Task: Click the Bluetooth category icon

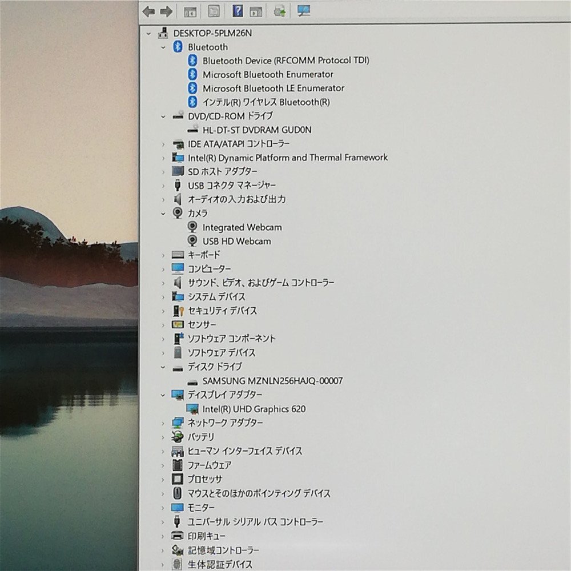Action: click(178, 47)
